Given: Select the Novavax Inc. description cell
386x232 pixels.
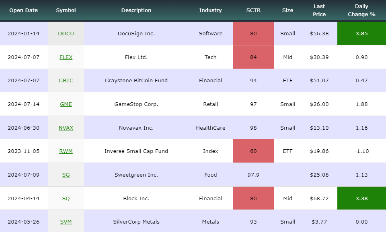Looking at the screenshot, I should pyautogui.click(x=136, y=128).
